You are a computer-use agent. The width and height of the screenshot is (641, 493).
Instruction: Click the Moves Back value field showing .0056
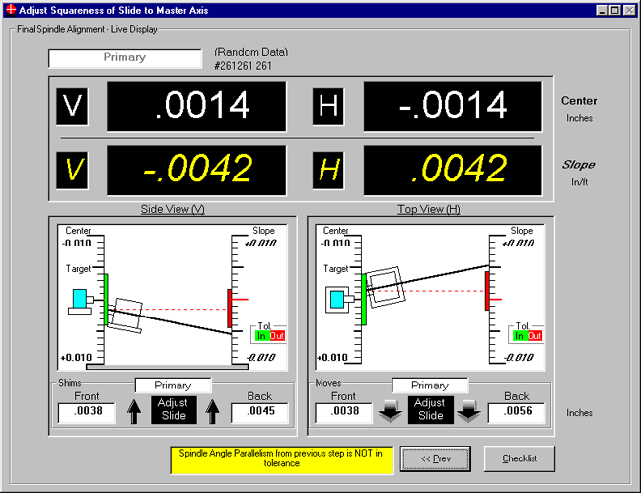tap(517, 413)
